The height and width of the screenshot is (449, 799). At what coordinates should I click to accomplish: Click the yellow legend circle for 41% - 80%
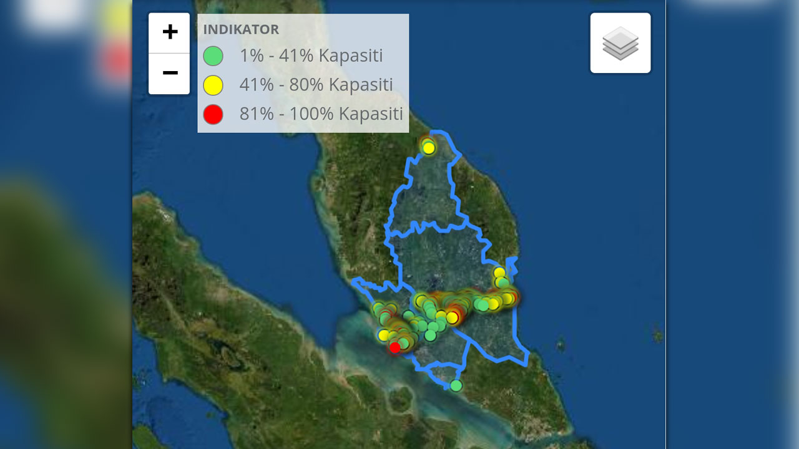[213, 85]
